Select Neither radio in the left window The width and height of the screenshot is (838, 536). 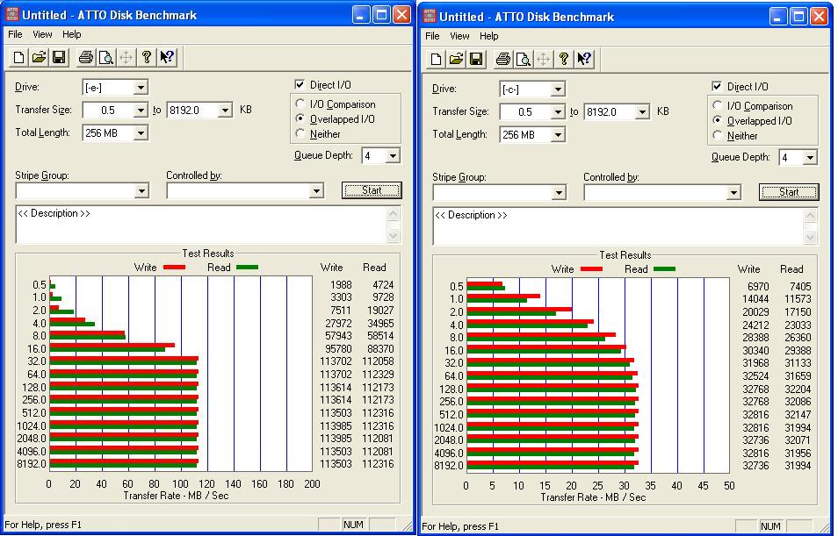pos(300,133)
